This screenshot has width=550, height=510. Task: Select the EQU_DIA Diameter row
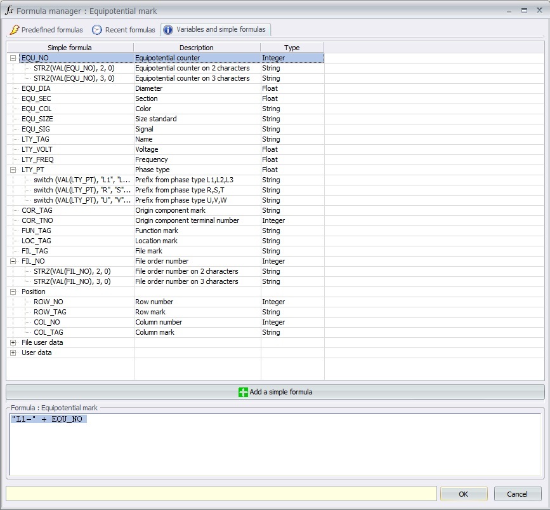[36, 88]
